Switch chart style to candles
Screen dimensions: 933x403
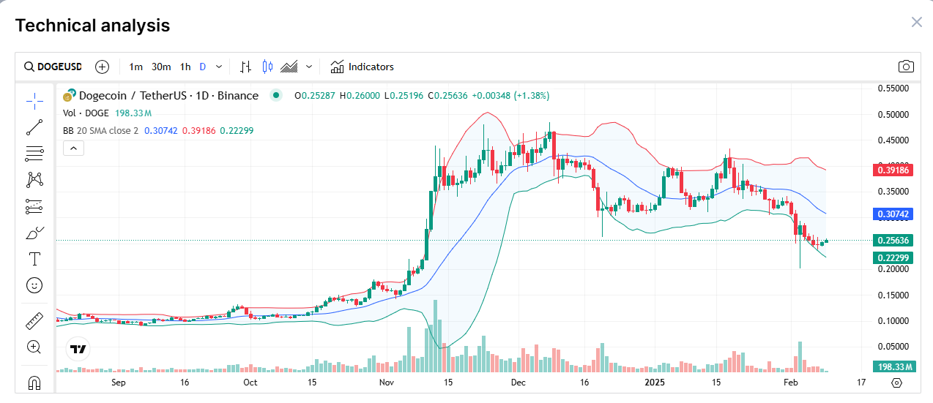click(267, 67)
